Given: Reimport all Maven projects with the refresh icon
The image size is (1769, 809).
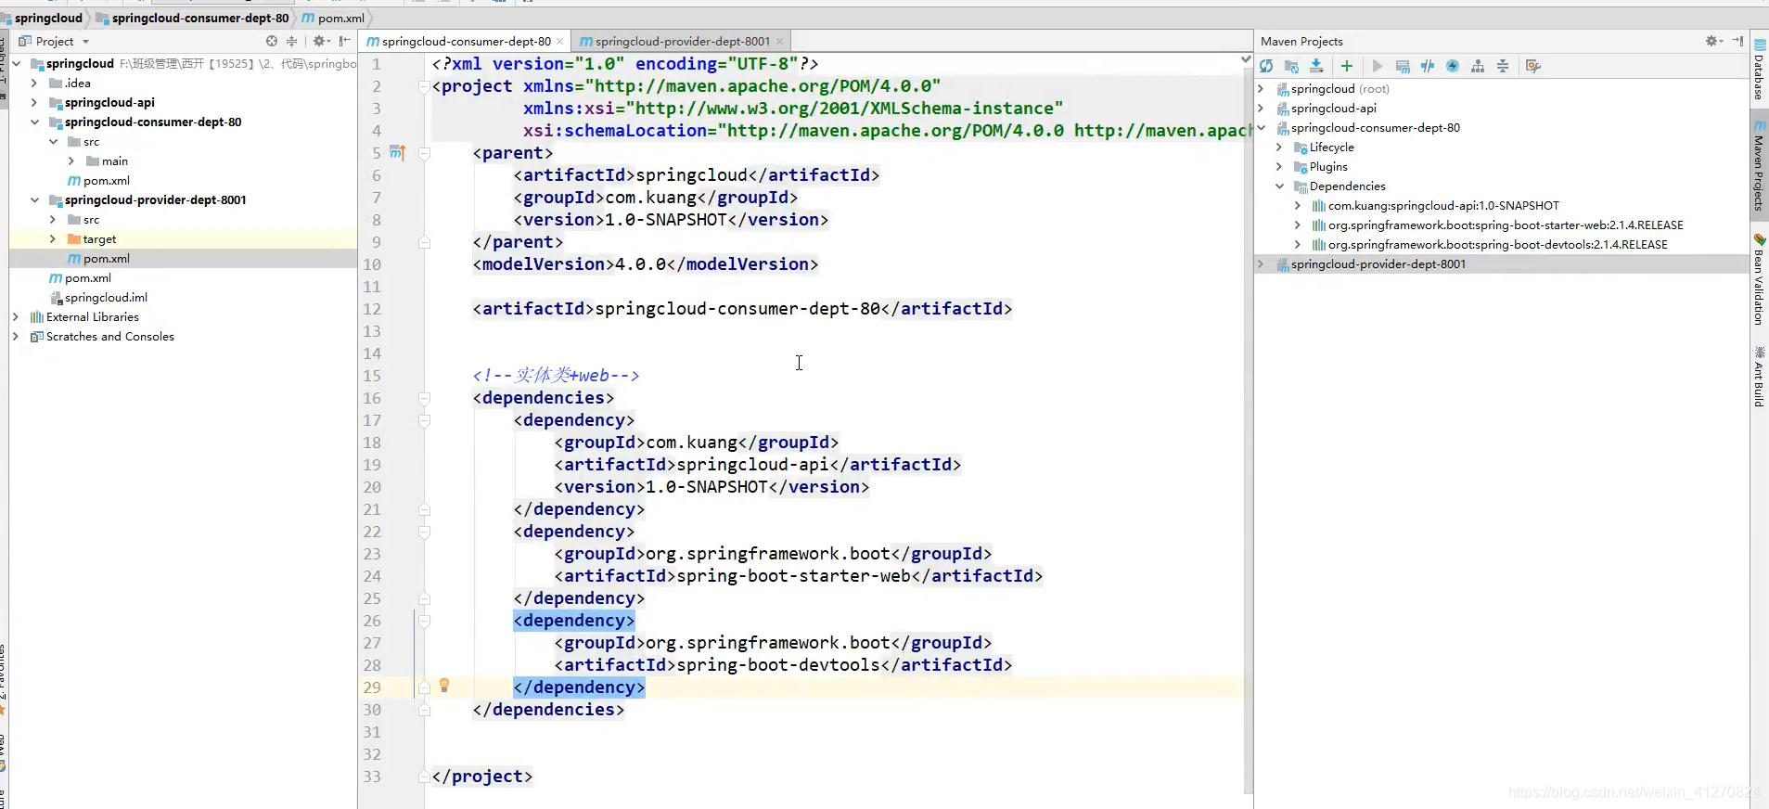Looking at the screenshot, I should pos(1266,66).
